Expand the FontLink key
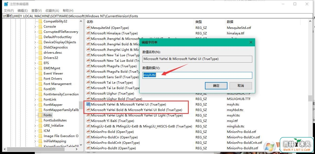 [x=35, y=100]
